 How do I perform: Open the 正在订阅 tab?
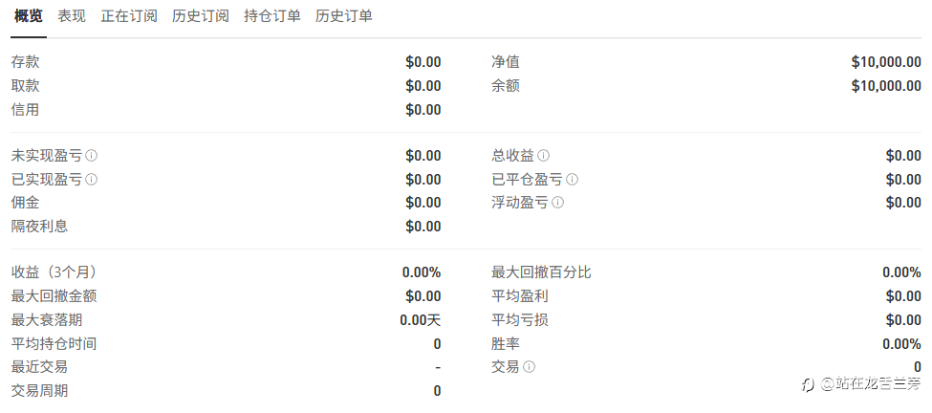(129, 16)
